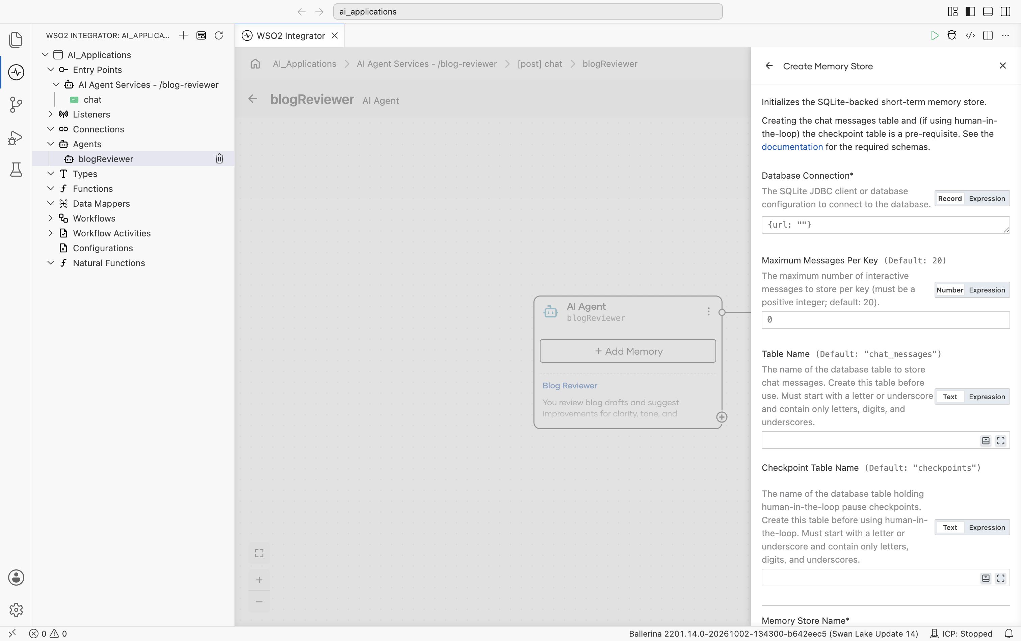
Task: Click [post] chat breadcrumb
Action: pyautogui.click(x=540, y=64)
